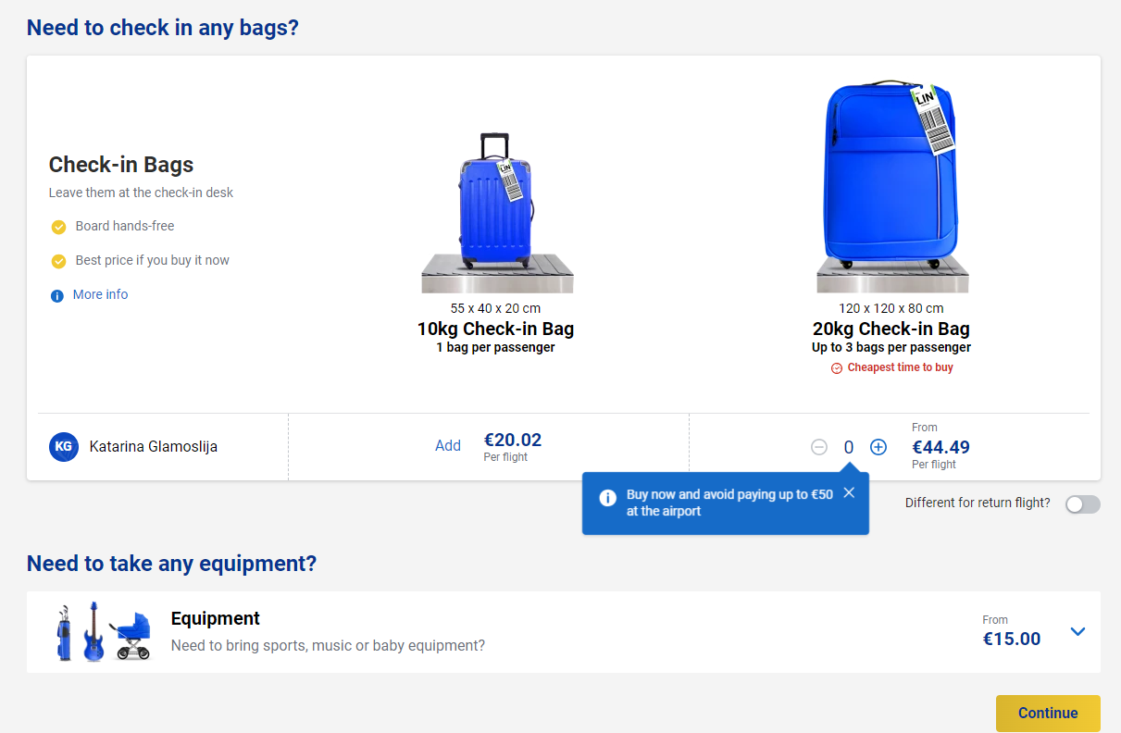Click the Best price checkmark icon
Image resolution: width=1121 pixels, height=733 pixels.
58,261
